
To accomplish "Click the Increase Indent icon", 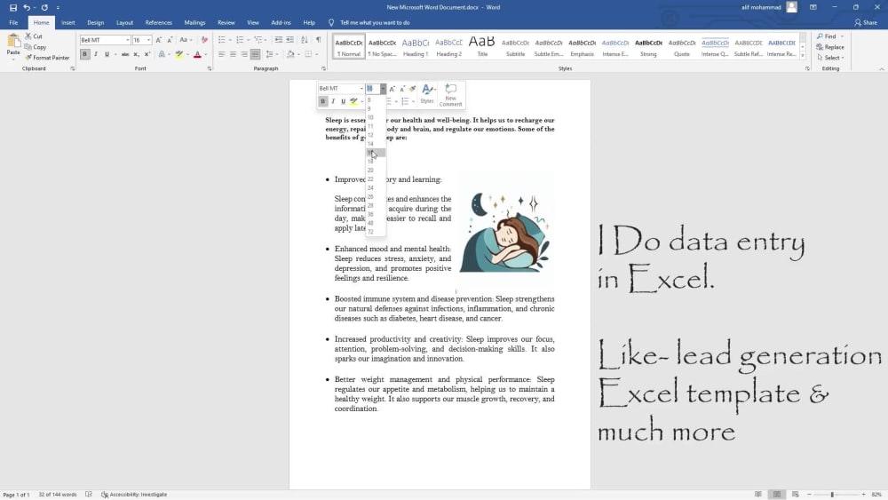I will (290, 40).
